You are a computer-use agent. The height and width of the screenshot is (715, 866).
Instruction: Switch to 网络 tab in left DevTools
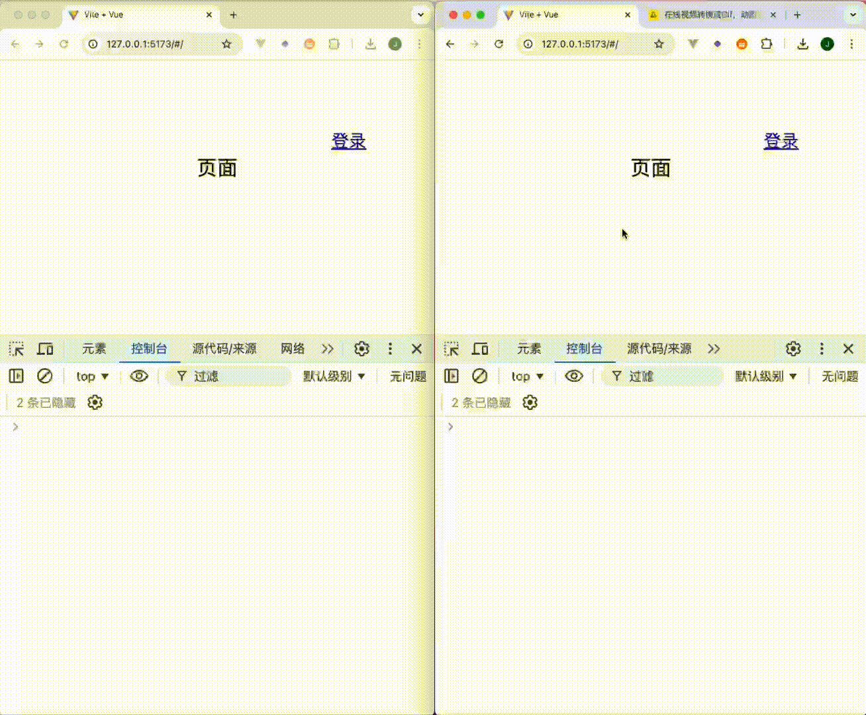click(x=293, y=349)
